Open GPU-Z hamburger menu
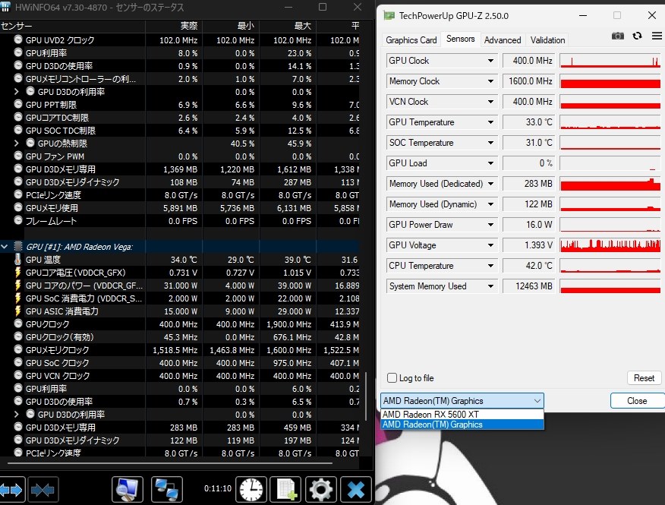The width and height of the screenshot is (665, 505). [x=657, y=36]
